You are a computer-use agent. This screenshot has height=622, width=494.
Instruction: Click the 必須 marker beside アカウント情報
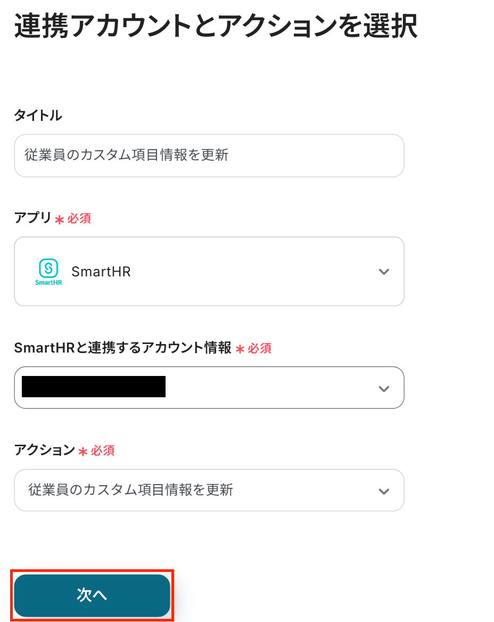click(x=260, y=349)
